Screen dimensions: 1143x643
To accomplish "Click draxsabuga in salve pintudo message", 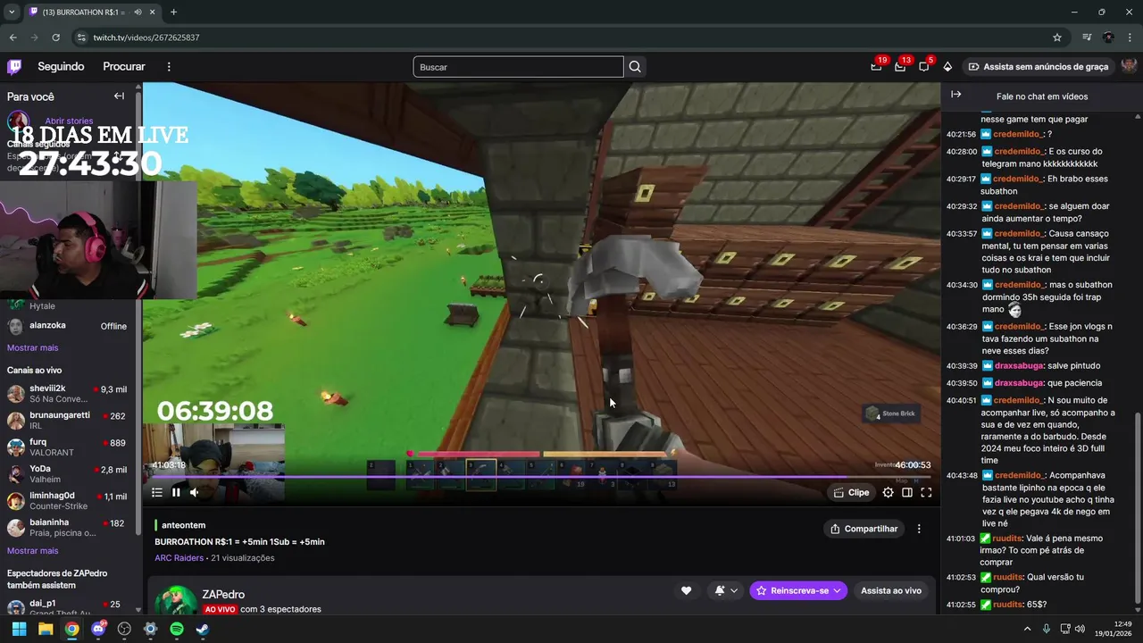I will (1019, 365).
